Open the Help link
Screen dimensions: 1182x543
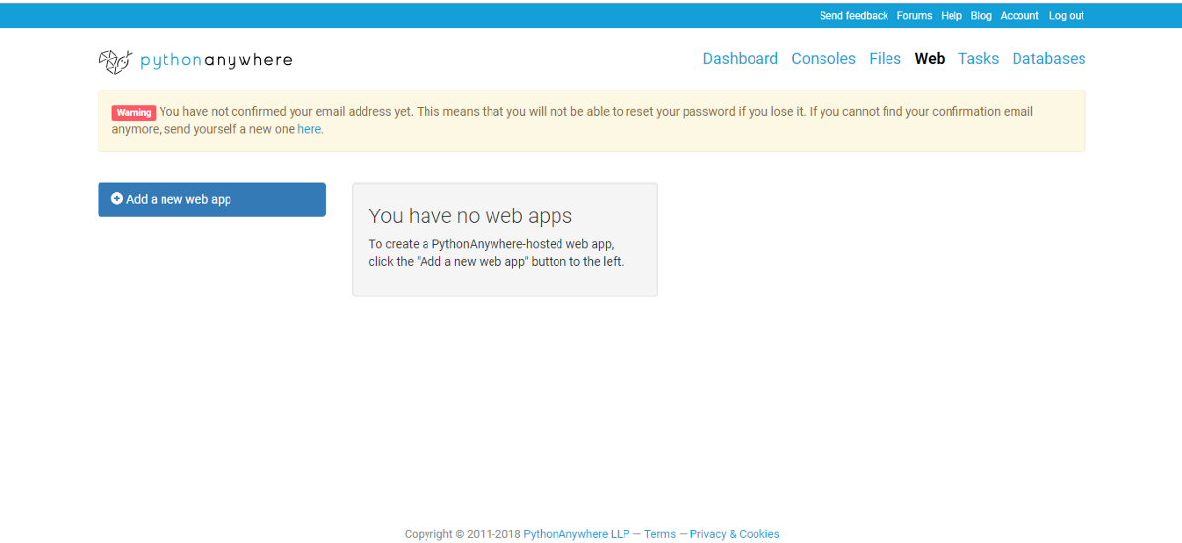(x=952, y=16)
